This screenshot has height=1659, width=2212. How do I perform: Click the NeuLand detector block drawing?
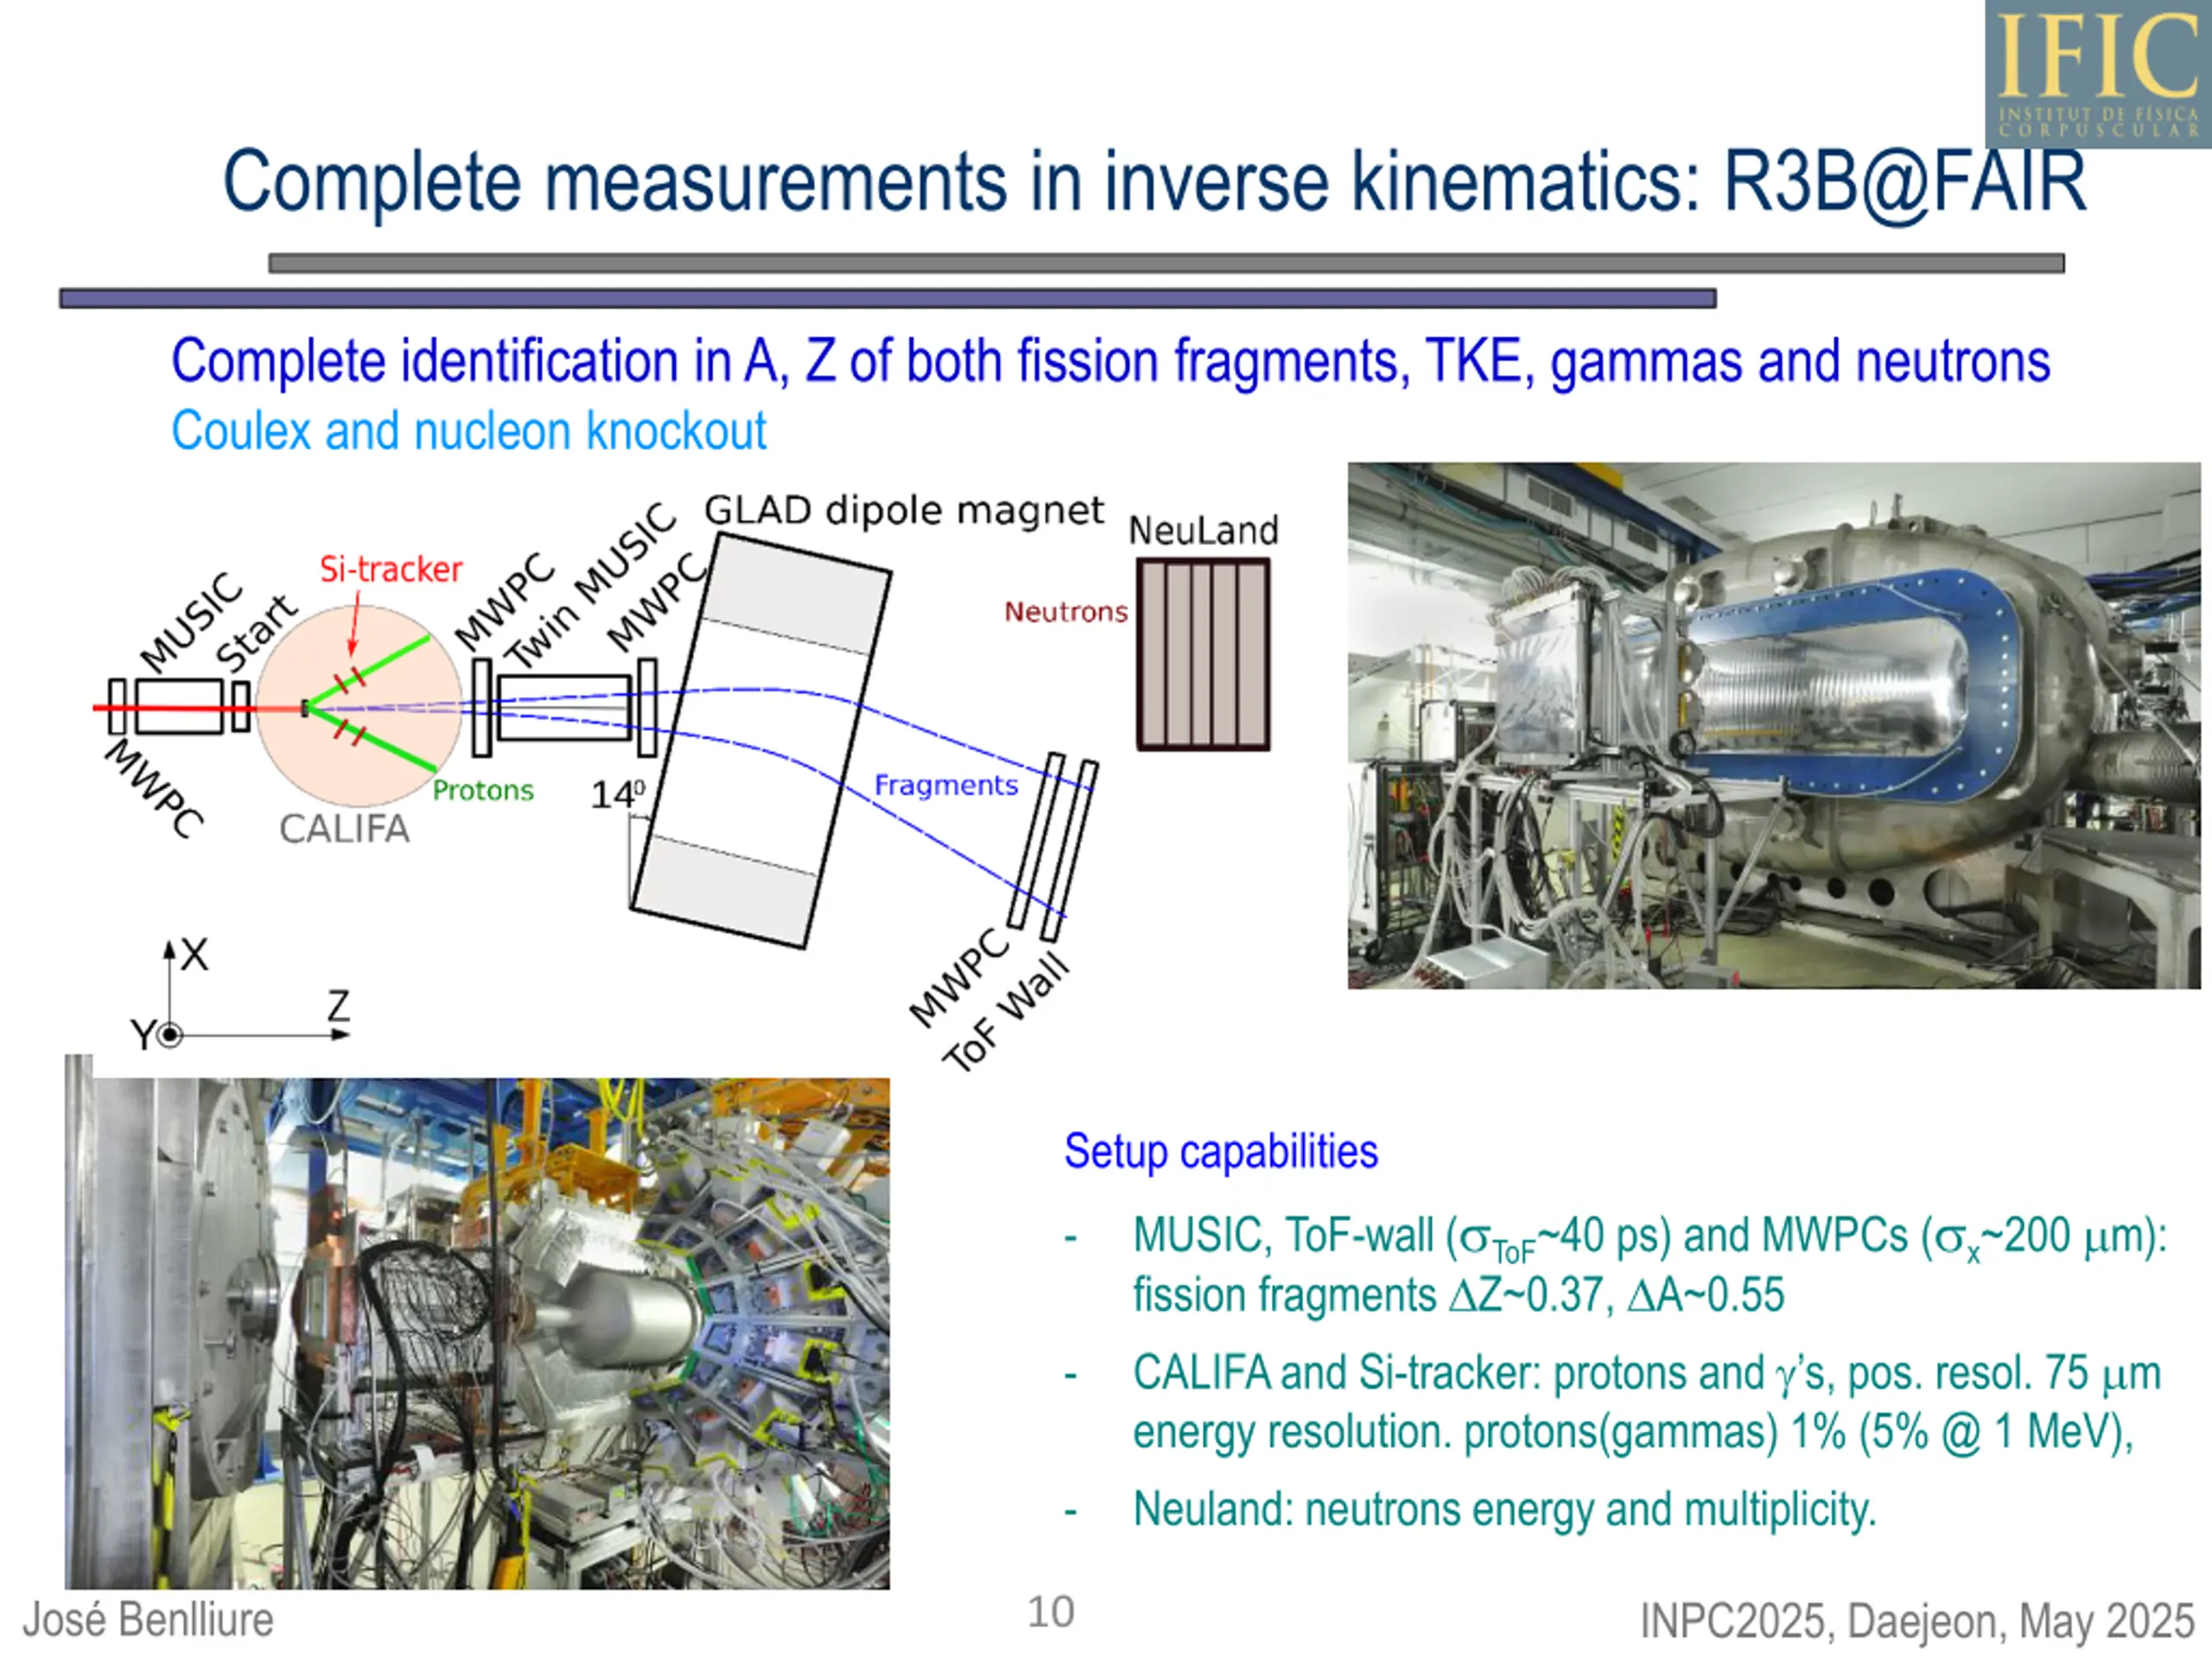coord(1204,654)
